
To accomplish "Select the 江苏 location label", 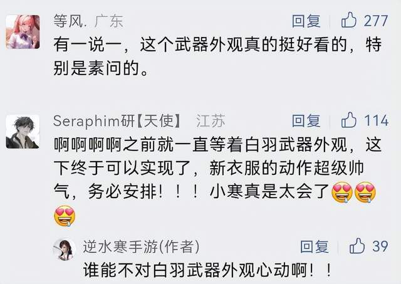I will pos(211,121).
